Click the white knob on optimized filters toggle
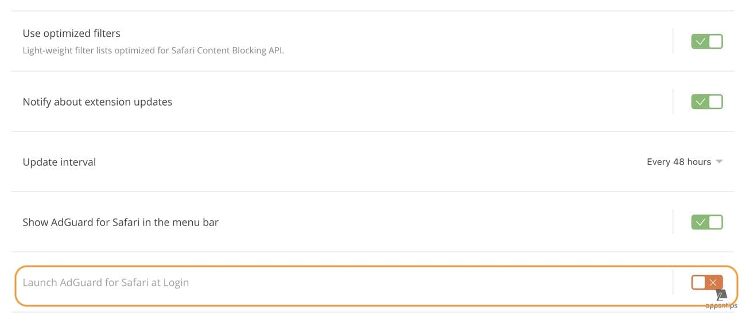Viewport: 746px width, 323px height. 715,41
